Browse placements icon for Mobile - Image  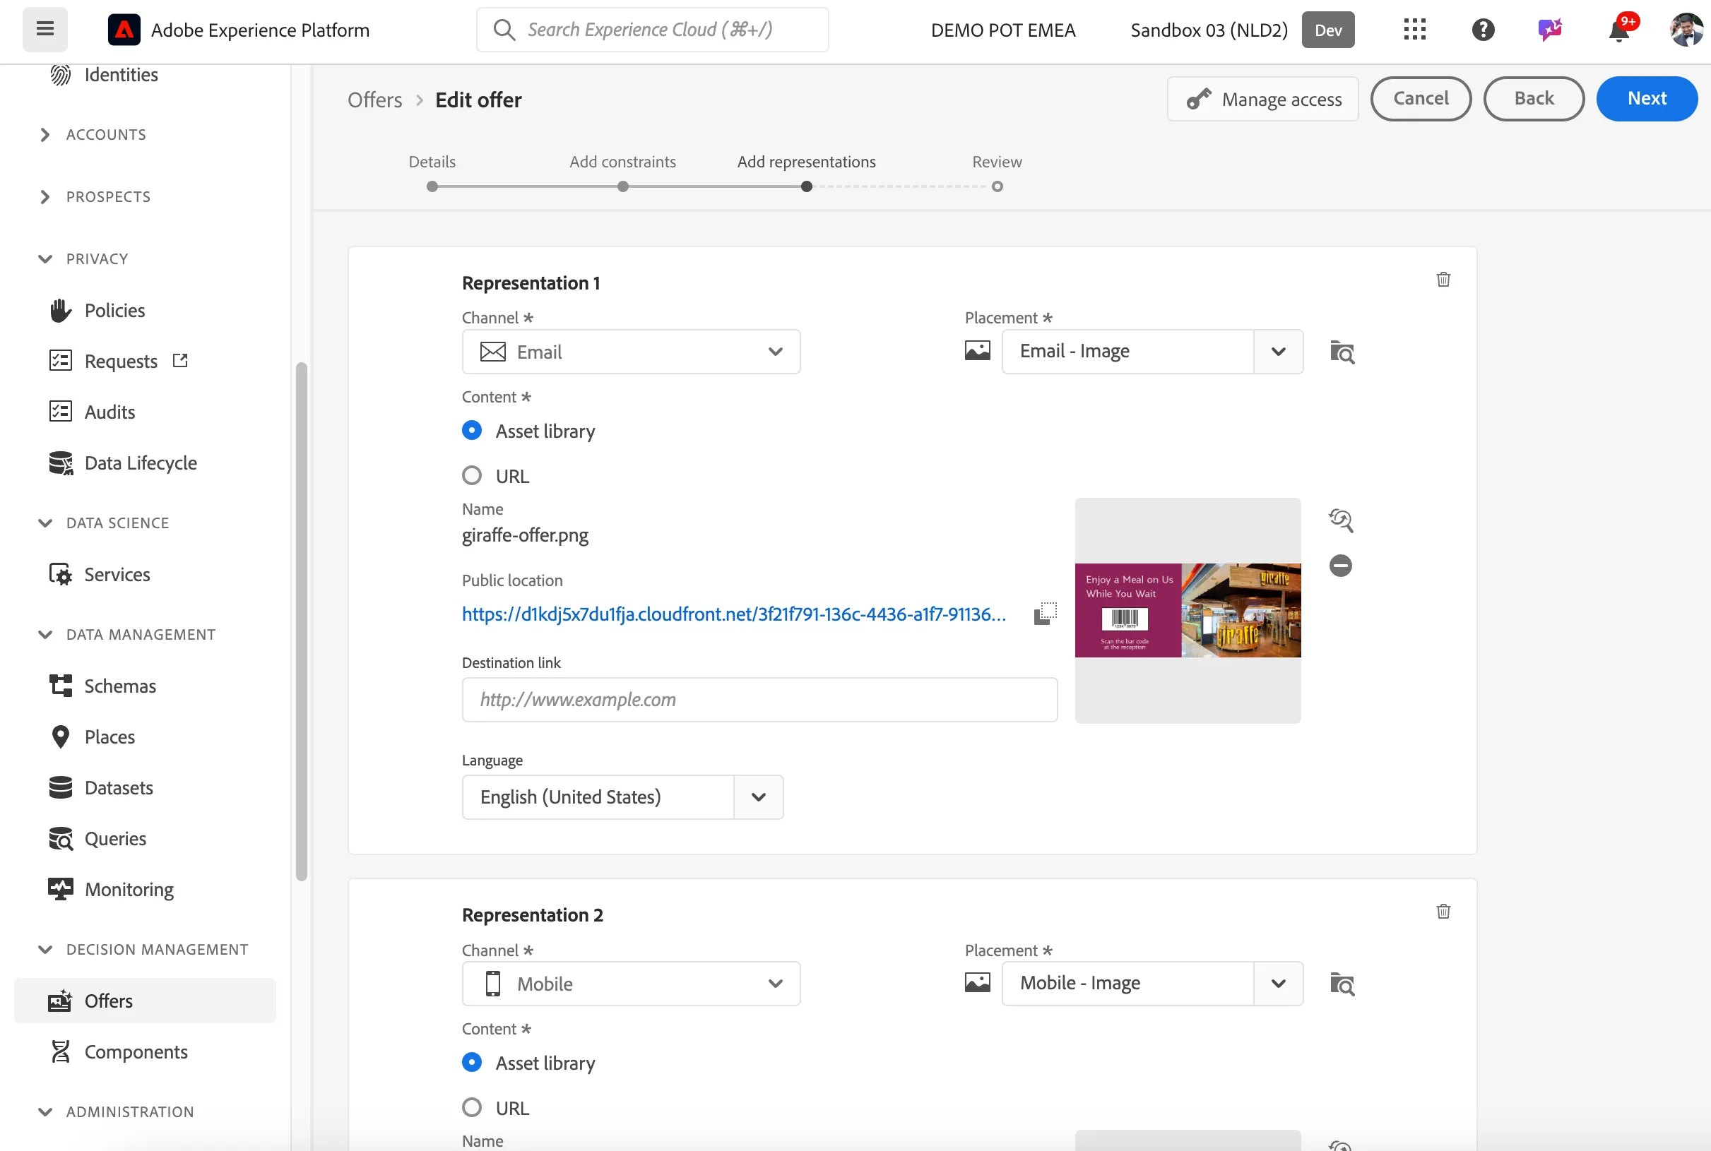1342,984
